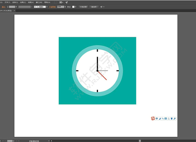The height and width of the screenshot is (142, 196).
Task: Click the Sogou user account icon
Action: (169, 118)
